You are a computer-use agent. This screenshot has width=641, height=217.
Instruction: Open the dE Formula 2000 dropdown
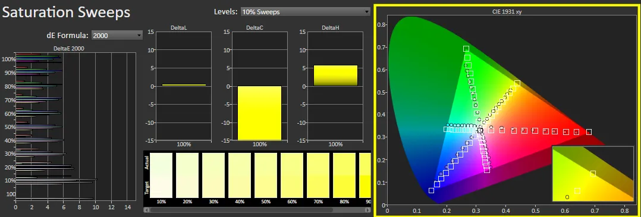pos(117,36)
